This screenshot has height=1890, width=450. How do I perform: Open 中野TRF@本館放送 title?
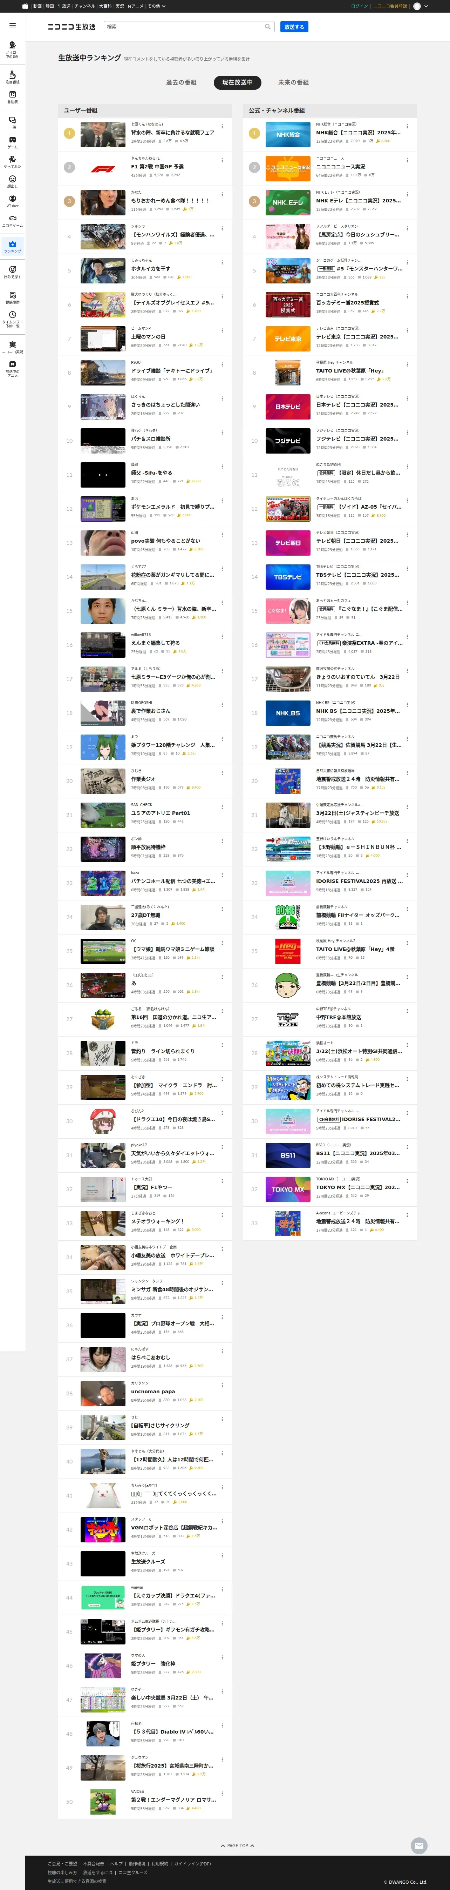(339, 1017)
